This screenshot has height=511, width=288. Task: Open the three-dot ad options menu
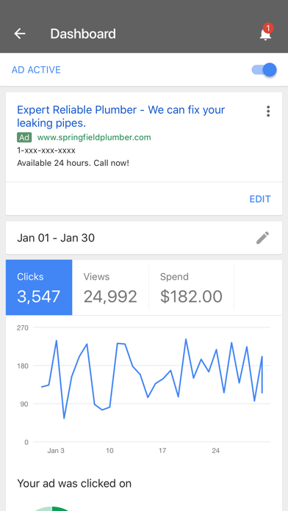click(268, 111)
